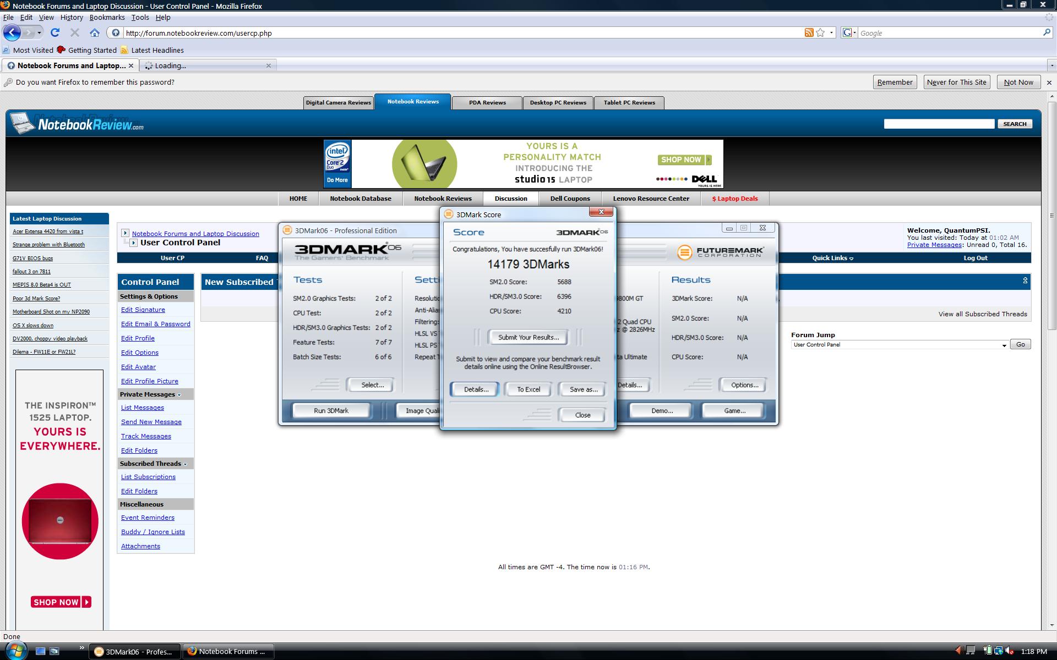Collapse the New Subscribed Threads panel icon
This screenshot has height=660, width=1057.
(1025, 281)
